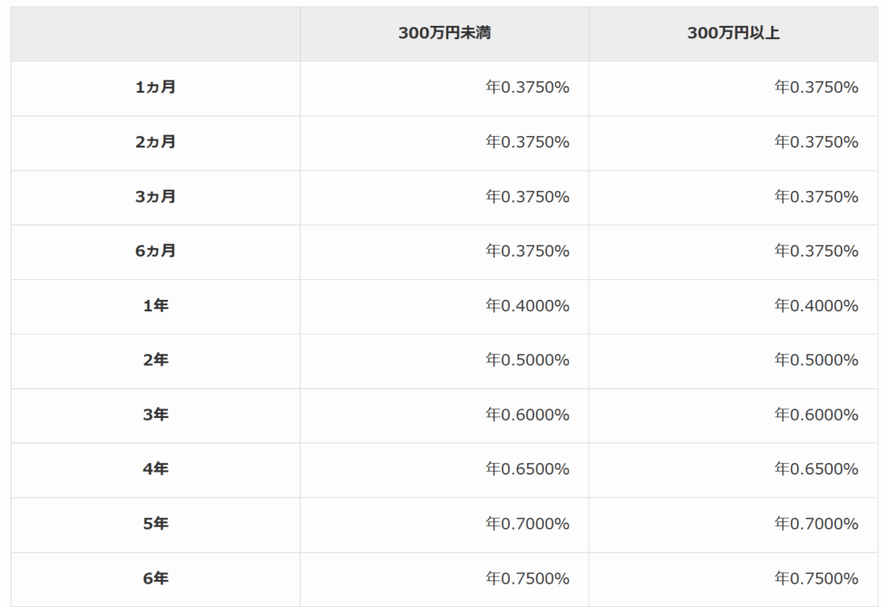Select 1ヵ月 rate under 300万円未満
The width and height of the screenshot is (888, 607).
point(527,88)
